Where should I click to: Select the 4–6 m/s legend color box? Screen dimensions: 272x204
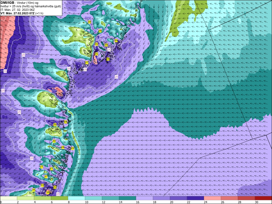coord(42,198)
